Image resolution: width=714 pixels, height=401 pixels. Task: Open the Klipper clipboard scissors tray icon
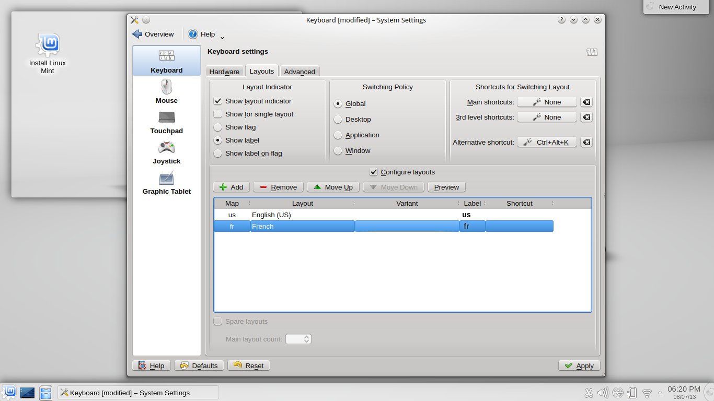point(589,393)
